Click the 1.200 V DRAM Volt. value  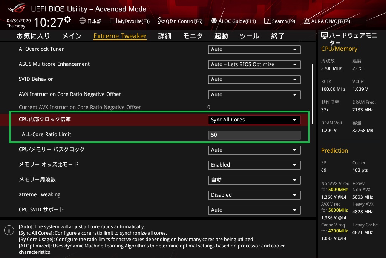point(329,130)
